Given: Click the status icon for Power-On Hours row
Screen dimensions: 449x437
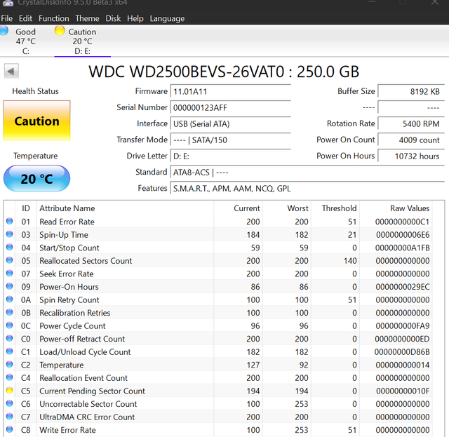Looking at the screenshot, I should 9,286.
